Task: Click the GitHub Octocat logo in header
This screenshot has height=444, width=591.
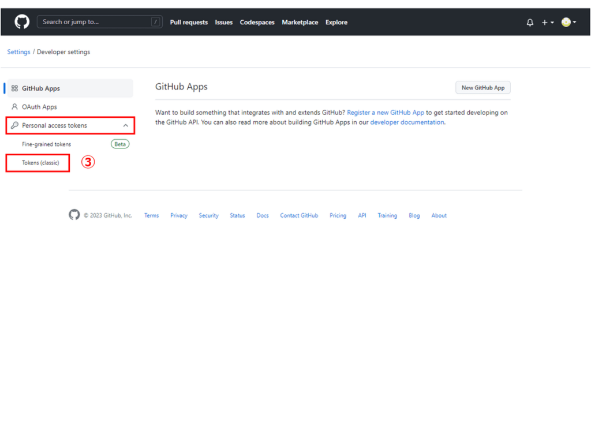Action: click(x=22, y=22)
